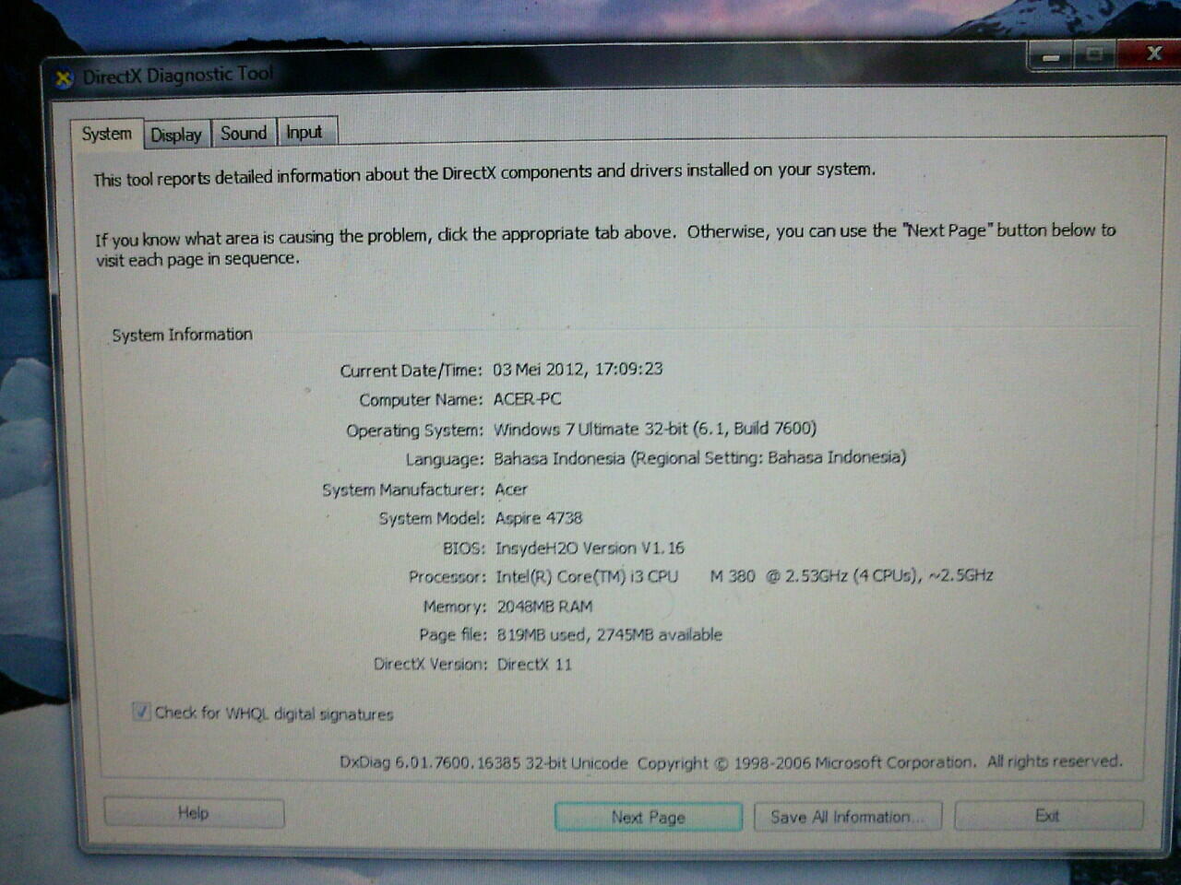Image resolution: width=1181 pixels, height=885 pixels.
Task: Click the system model Aspire 4738
Action: click(539, 518)
